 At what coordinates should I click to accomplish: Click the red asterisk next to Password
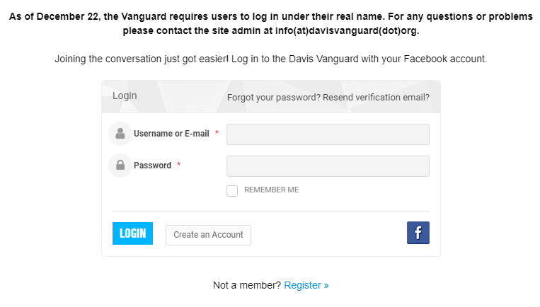coord(179,165)
